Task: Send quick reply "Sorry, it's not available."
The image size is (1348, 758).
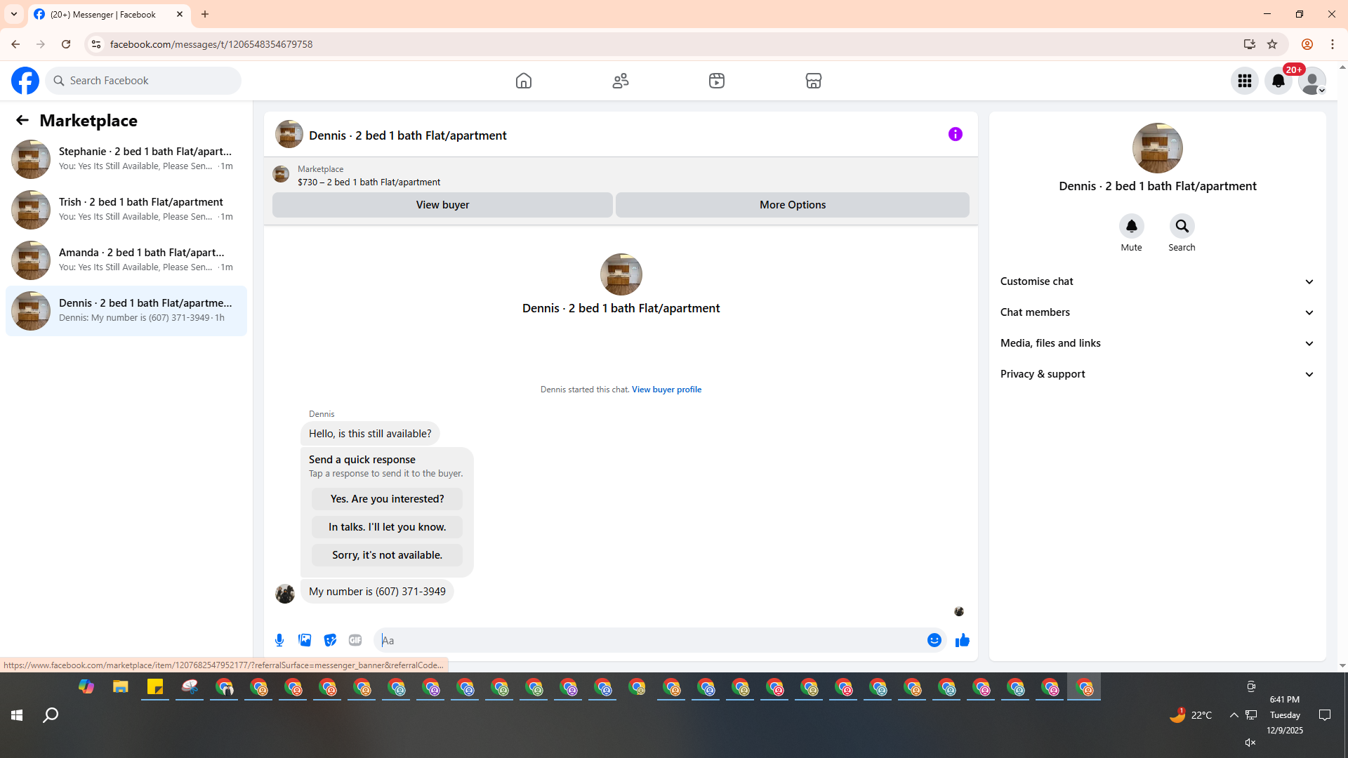Action: tap(387, 555)
